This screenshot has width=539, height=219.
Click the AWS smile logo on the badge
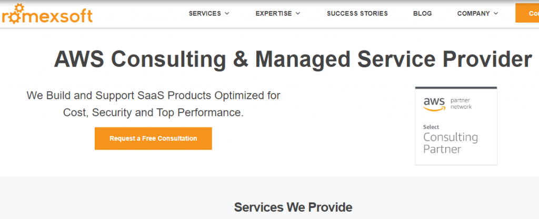point(435,104)
